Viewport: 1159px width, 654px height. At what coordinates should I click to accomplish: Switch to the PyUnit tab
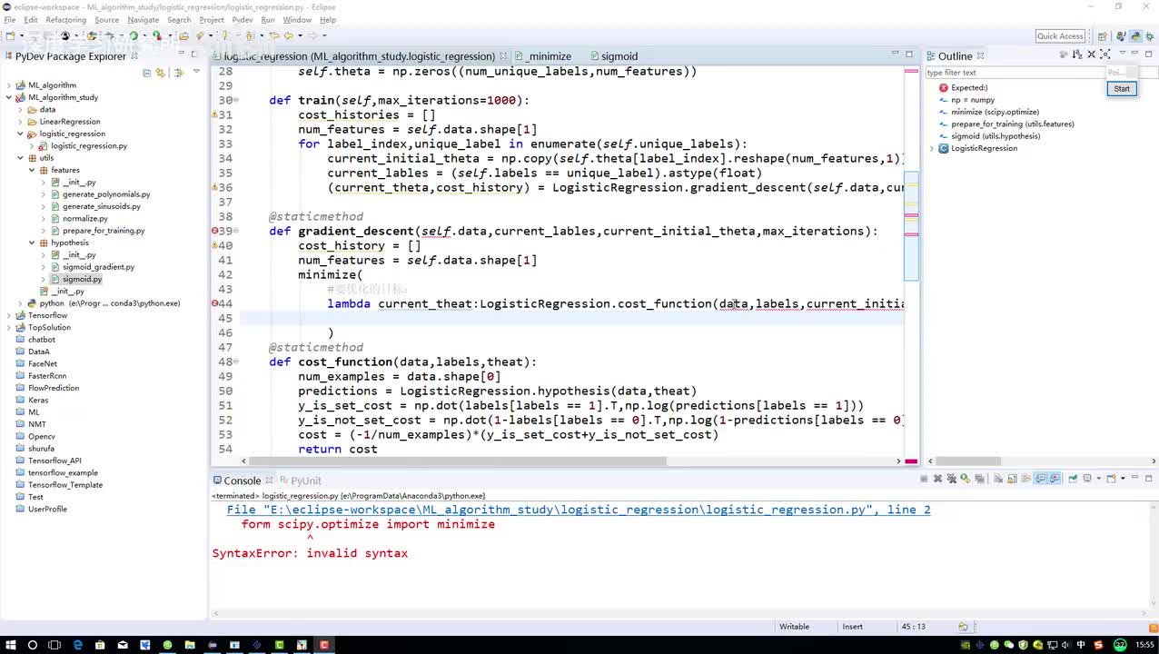pos(301,481)
